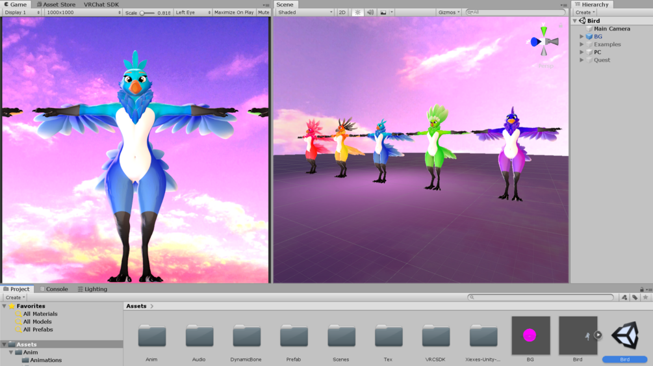Click Assets breadcrumb label
The width and height of the screenshot is (653, 366).
tap(136, 306)
